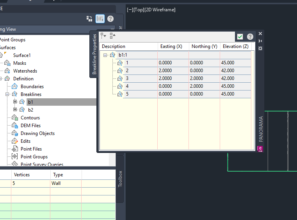297x220 pixels.
Task: Toggle the b1 breakline state box
Action: click(15, 102)
